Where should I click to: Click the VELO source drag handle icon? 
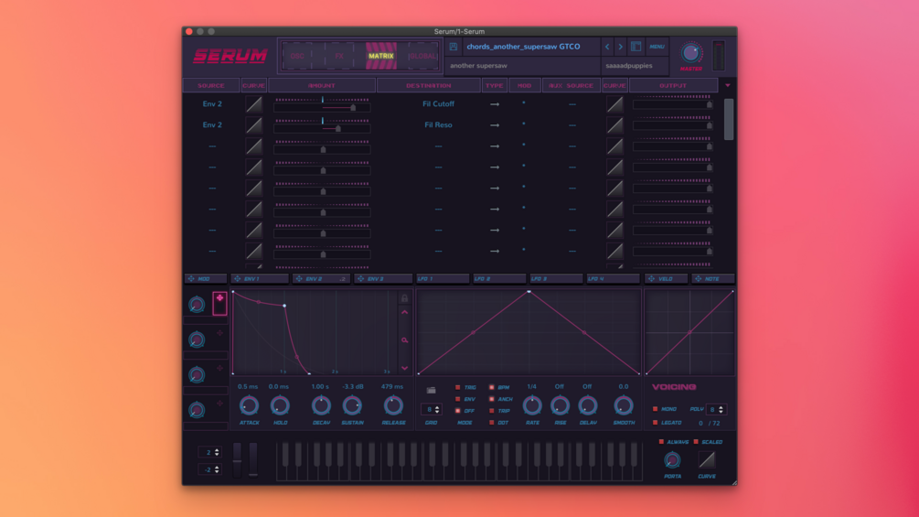tap(651, 279)
